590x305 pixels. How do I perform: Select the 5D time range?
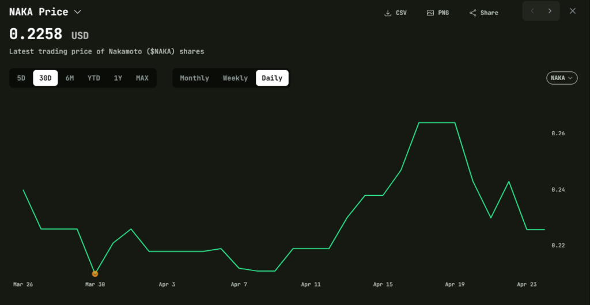click(21, 78)
